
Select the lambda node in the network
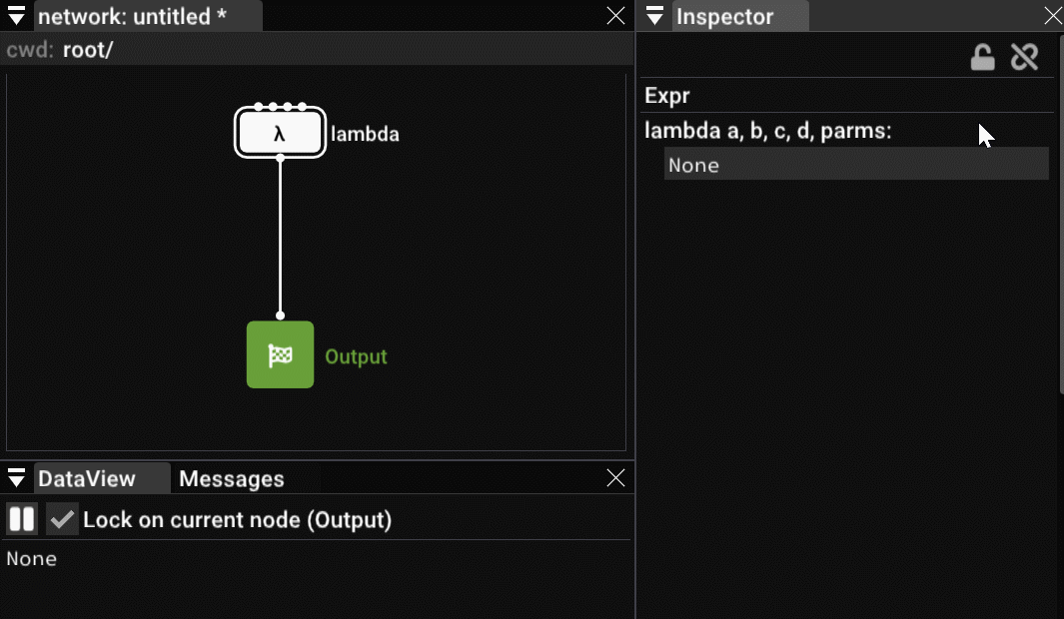[280, 134]
